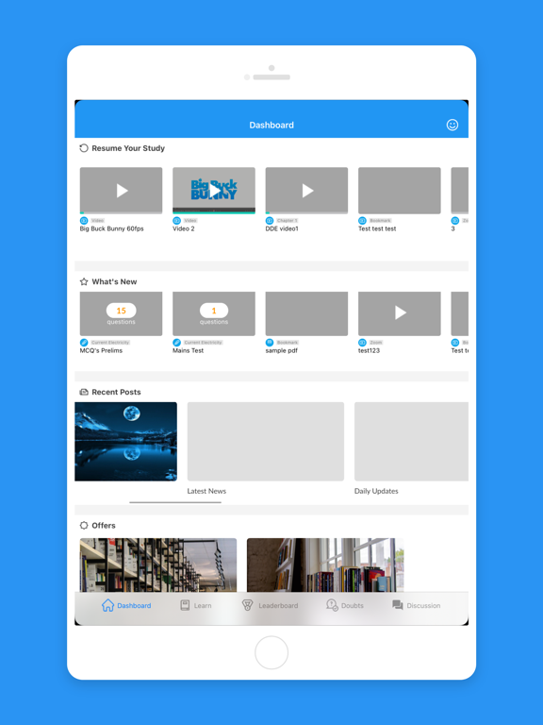Click the Recent Posts section icon
Screen dimensions: 543x725
click(84, 392)
